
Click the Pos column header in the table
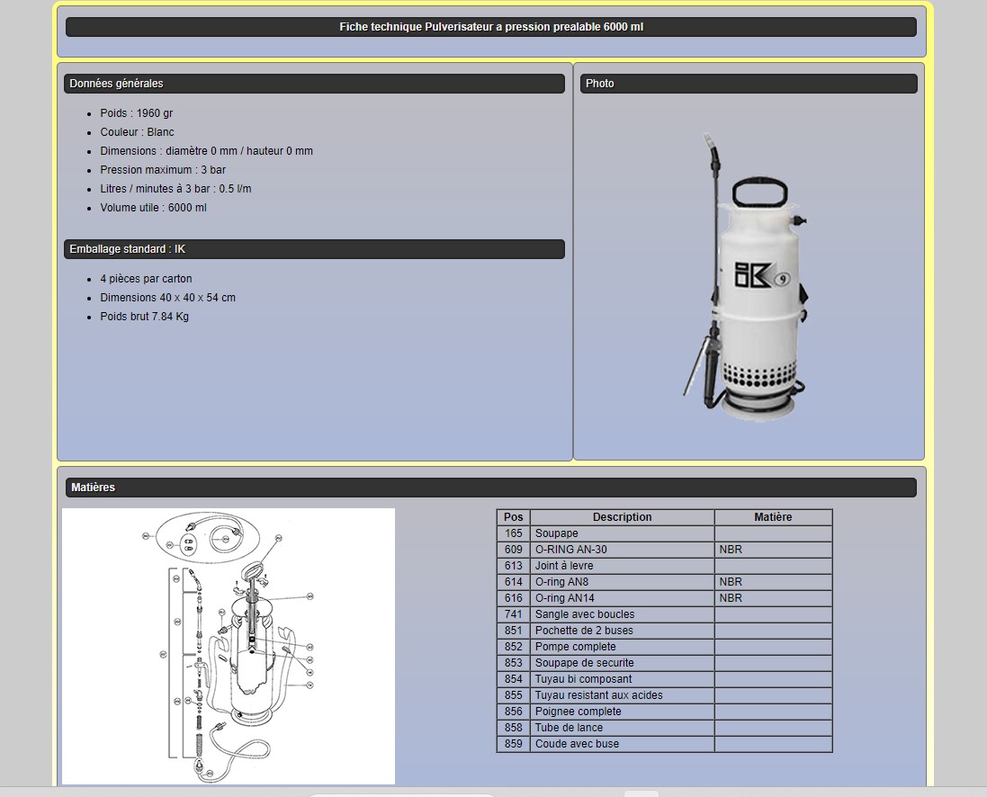pos(513,517)
